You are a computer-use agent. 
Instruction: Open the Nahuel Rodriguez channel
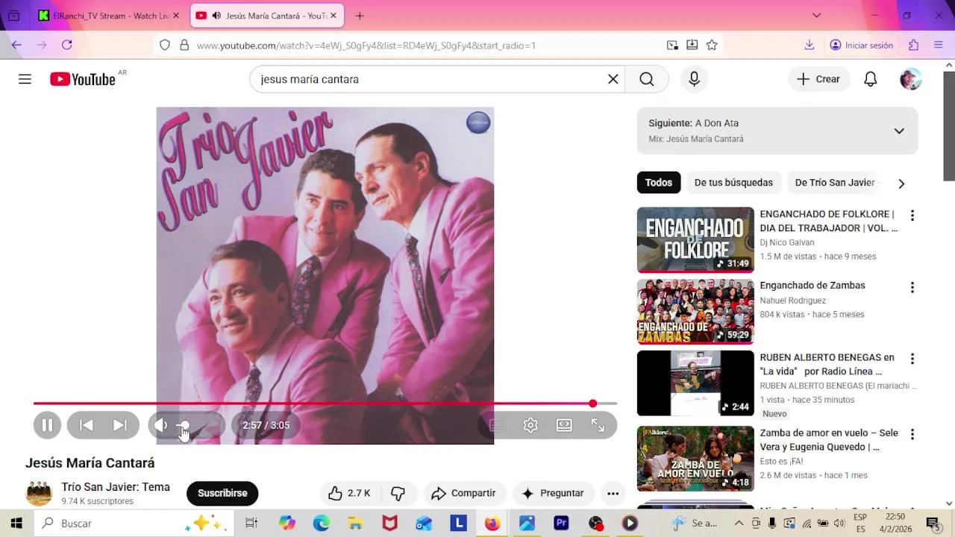[x=792, y=301]
